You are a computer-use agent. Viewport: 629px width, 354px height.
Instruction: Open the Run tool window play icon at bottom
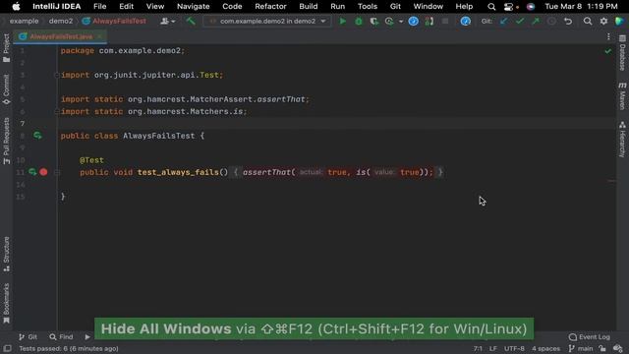coord(87,337)
